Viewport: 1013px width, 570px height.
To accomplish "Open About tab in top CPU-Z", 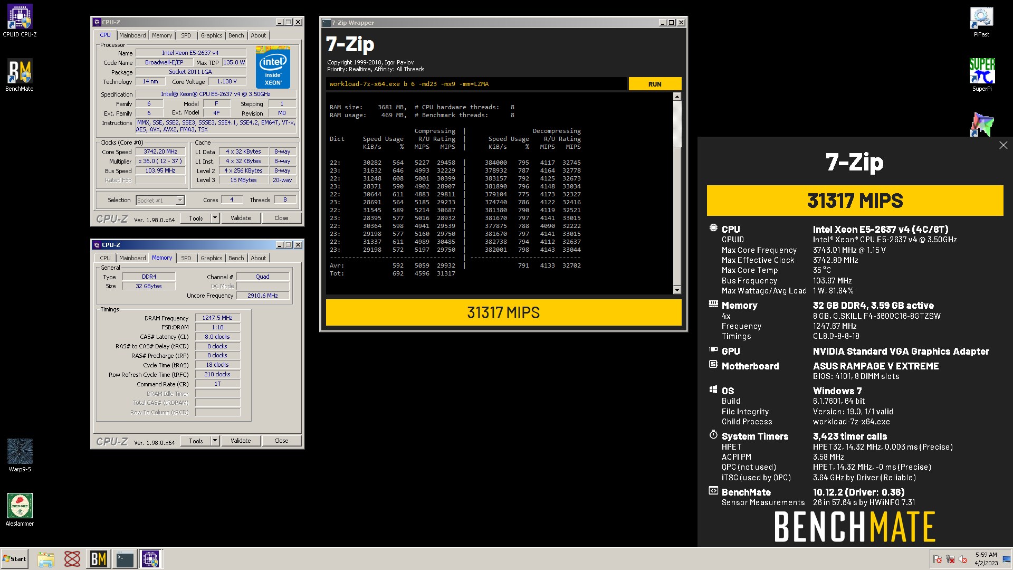I will coord(259,35).
